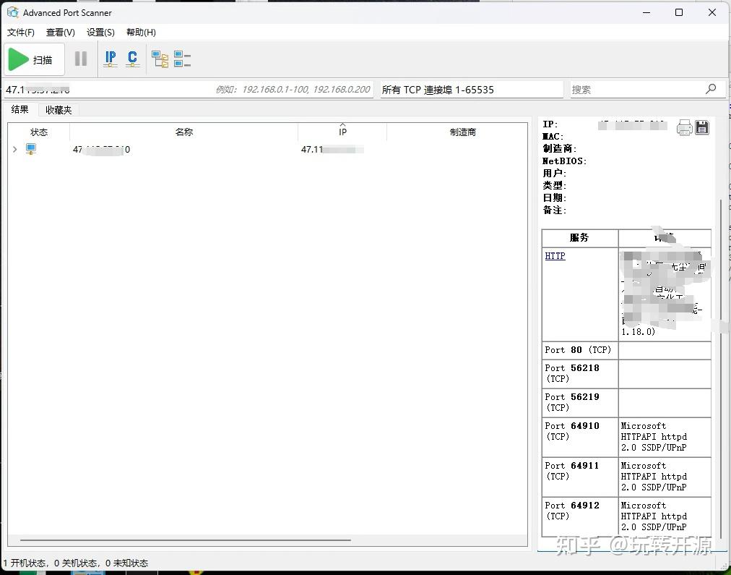Sort results by clicking the IP column header
This screenshot has height=575, width=731.
[342, 132]
